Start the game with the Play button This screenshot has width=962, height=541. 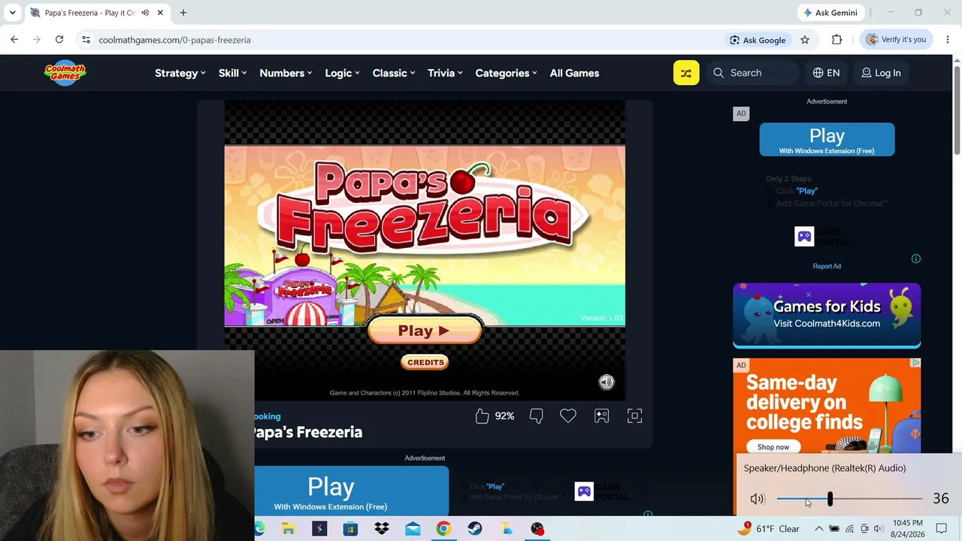point(425,331)
